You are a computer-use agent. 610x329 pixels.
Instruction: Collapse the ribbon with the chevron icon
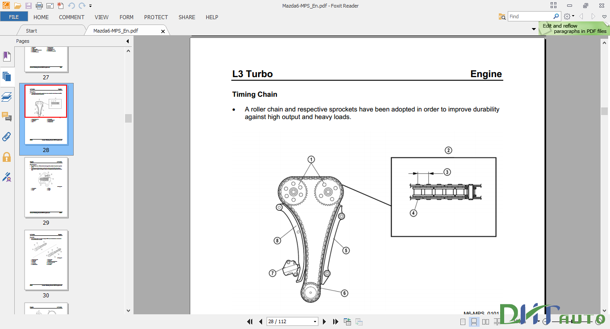604,16
